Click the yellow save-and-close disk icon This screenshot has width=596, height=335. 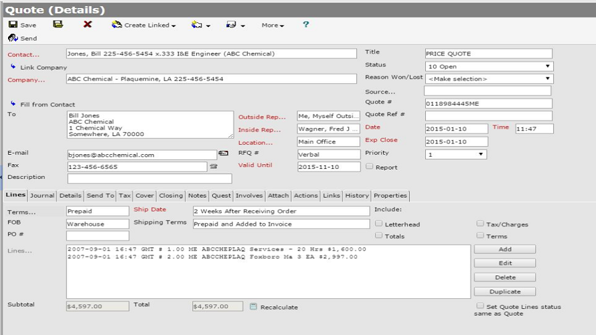(x=58, y=25)
